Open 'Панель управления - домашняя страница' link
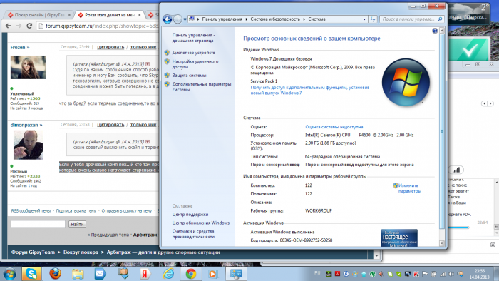499x281 pixels. click(193, 38)
